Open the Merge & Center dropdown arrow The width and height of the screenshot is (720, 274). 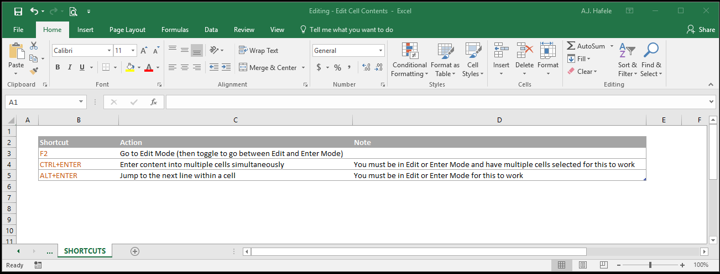[x=302, y=67]
